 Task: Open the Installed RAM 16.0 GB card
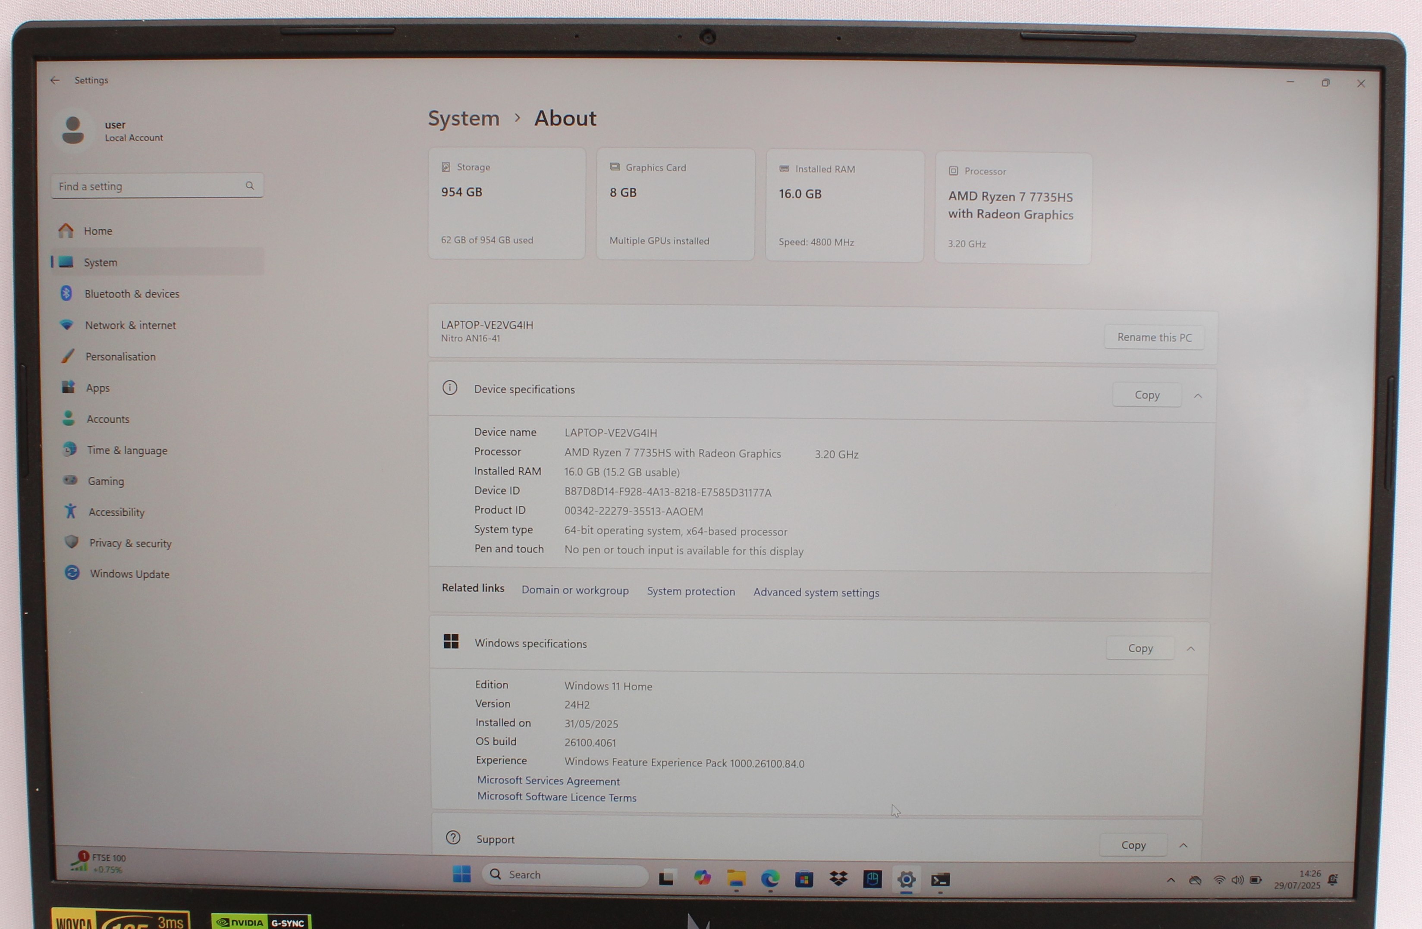[844, 206]
